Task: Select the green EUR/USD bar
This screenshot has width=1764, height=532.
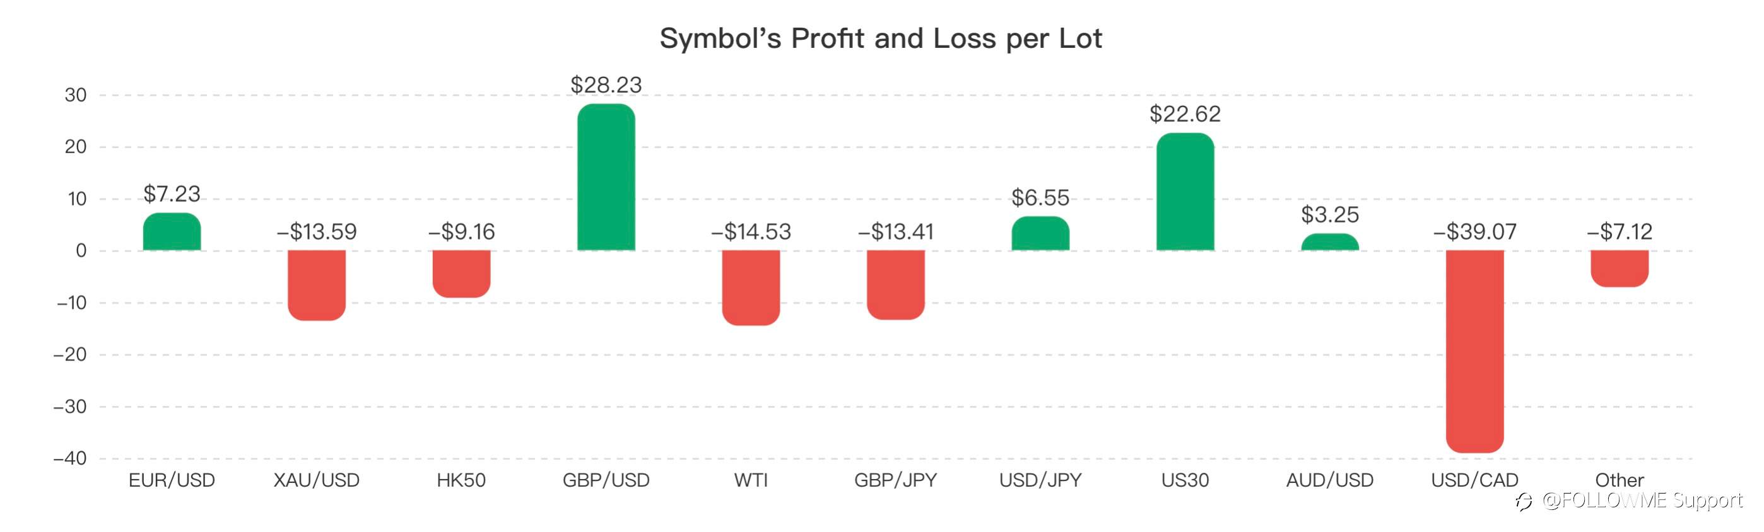Action: click(x=172, y=232)
